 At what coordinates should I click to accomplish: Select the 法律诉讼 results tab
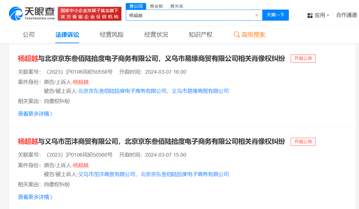tap(67, 35)
